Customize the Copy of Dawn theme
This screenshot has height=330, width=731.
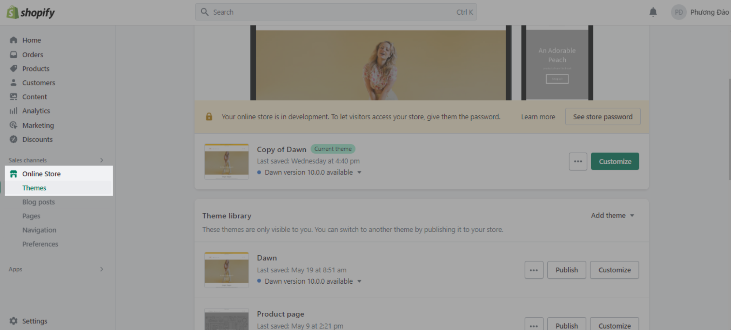(615, 161)
